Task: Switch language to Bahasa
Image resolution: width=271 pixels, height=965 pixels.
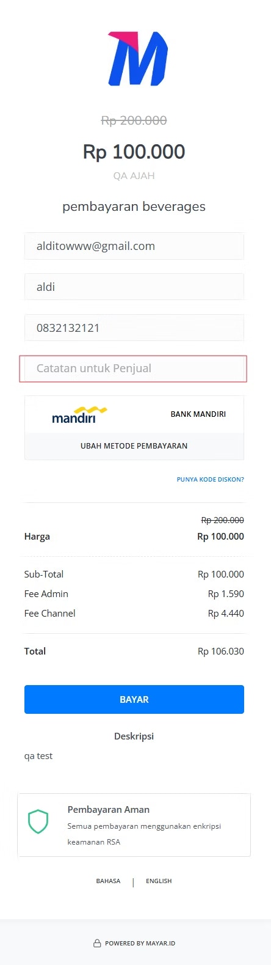Action: coord(108,881)
